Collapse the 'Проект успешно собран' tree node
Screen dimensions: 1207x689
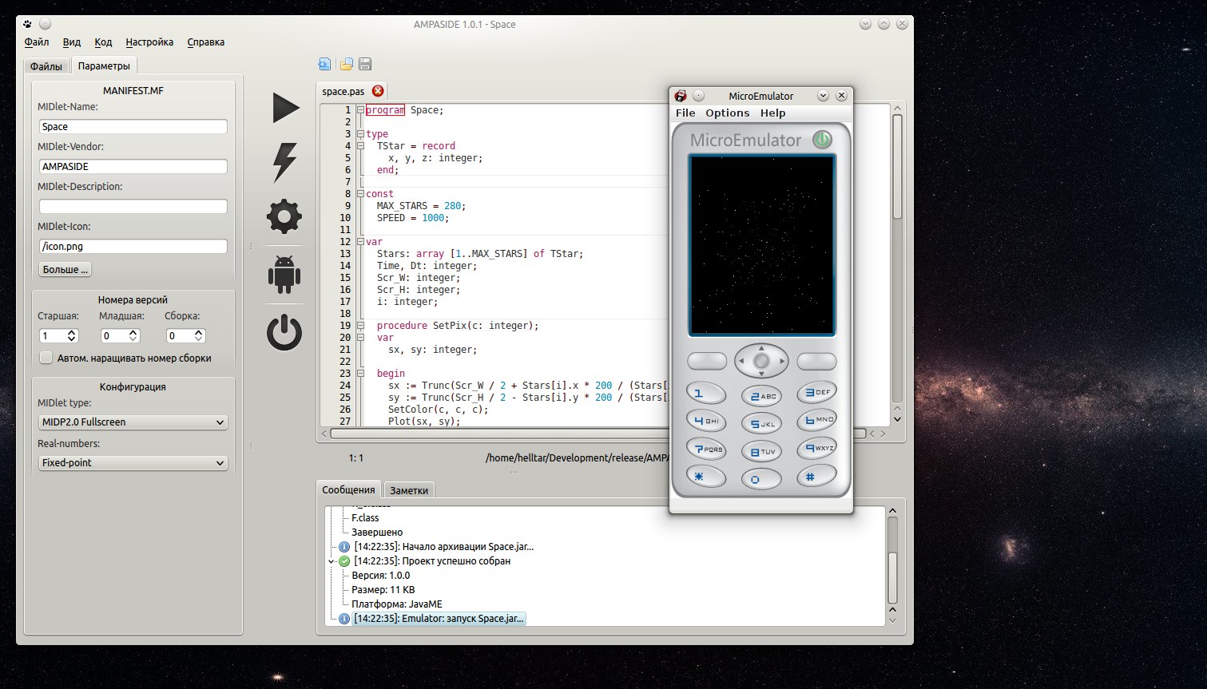tap(332, 561)
